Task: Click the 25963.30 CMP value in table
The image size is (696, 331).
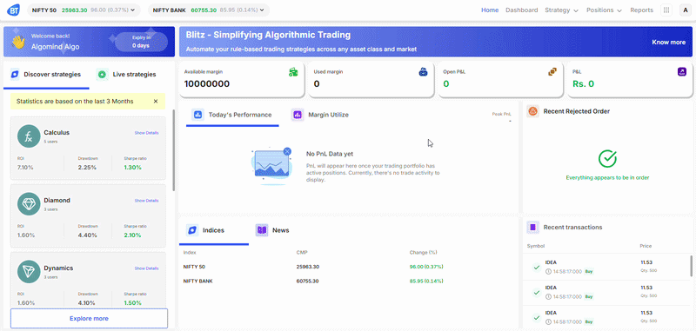Action: [x=308, y=267]
